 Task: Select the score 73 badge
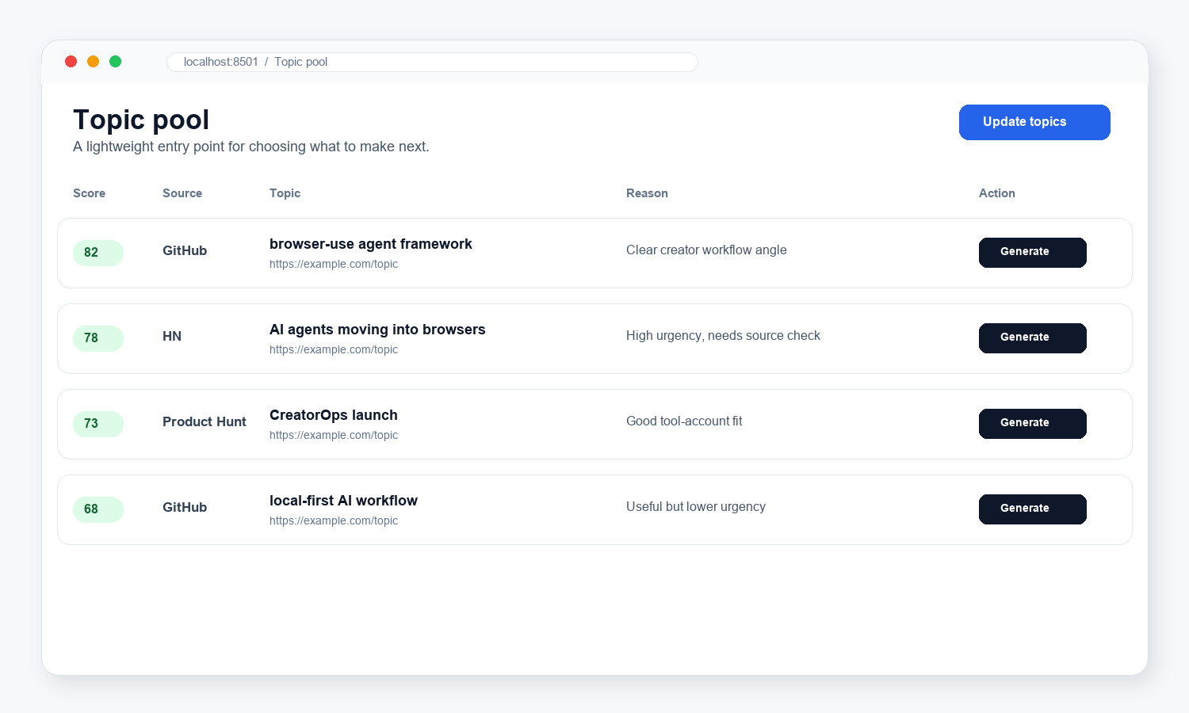pyautogui.click(x=98, y=424)
